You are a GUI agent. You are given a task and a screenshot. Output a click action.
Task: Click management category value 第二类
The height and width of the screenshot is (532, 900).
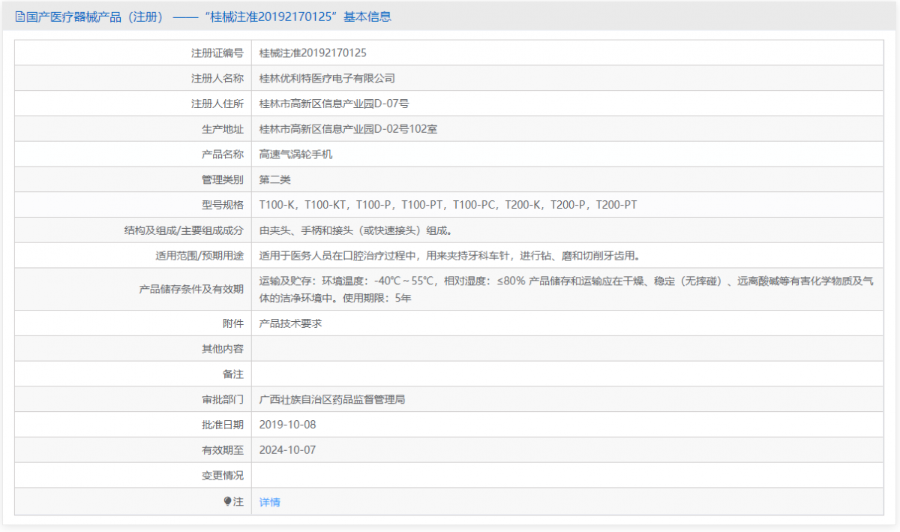pos(274,180)
